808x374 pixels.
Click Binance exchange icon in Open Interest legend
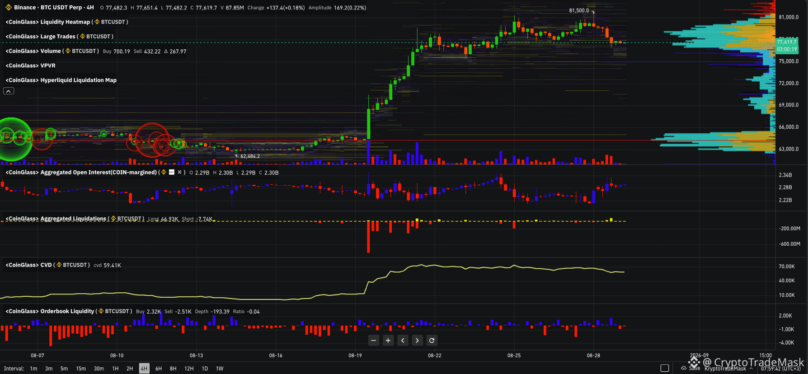point(164,173)
